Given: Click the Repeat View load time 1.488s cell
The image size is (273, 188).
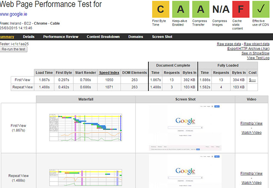Looking at the screenshot, I should click(44, 87).
